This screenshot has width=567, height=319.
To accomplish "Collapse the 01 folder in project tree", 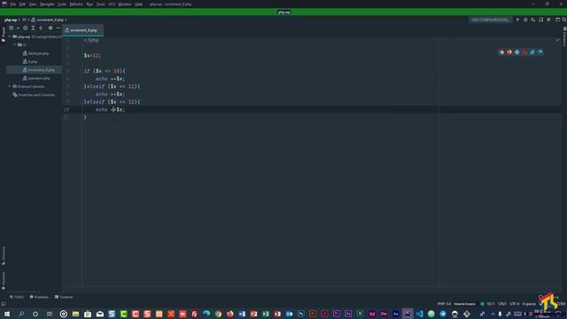I will (x=15, y=45).
